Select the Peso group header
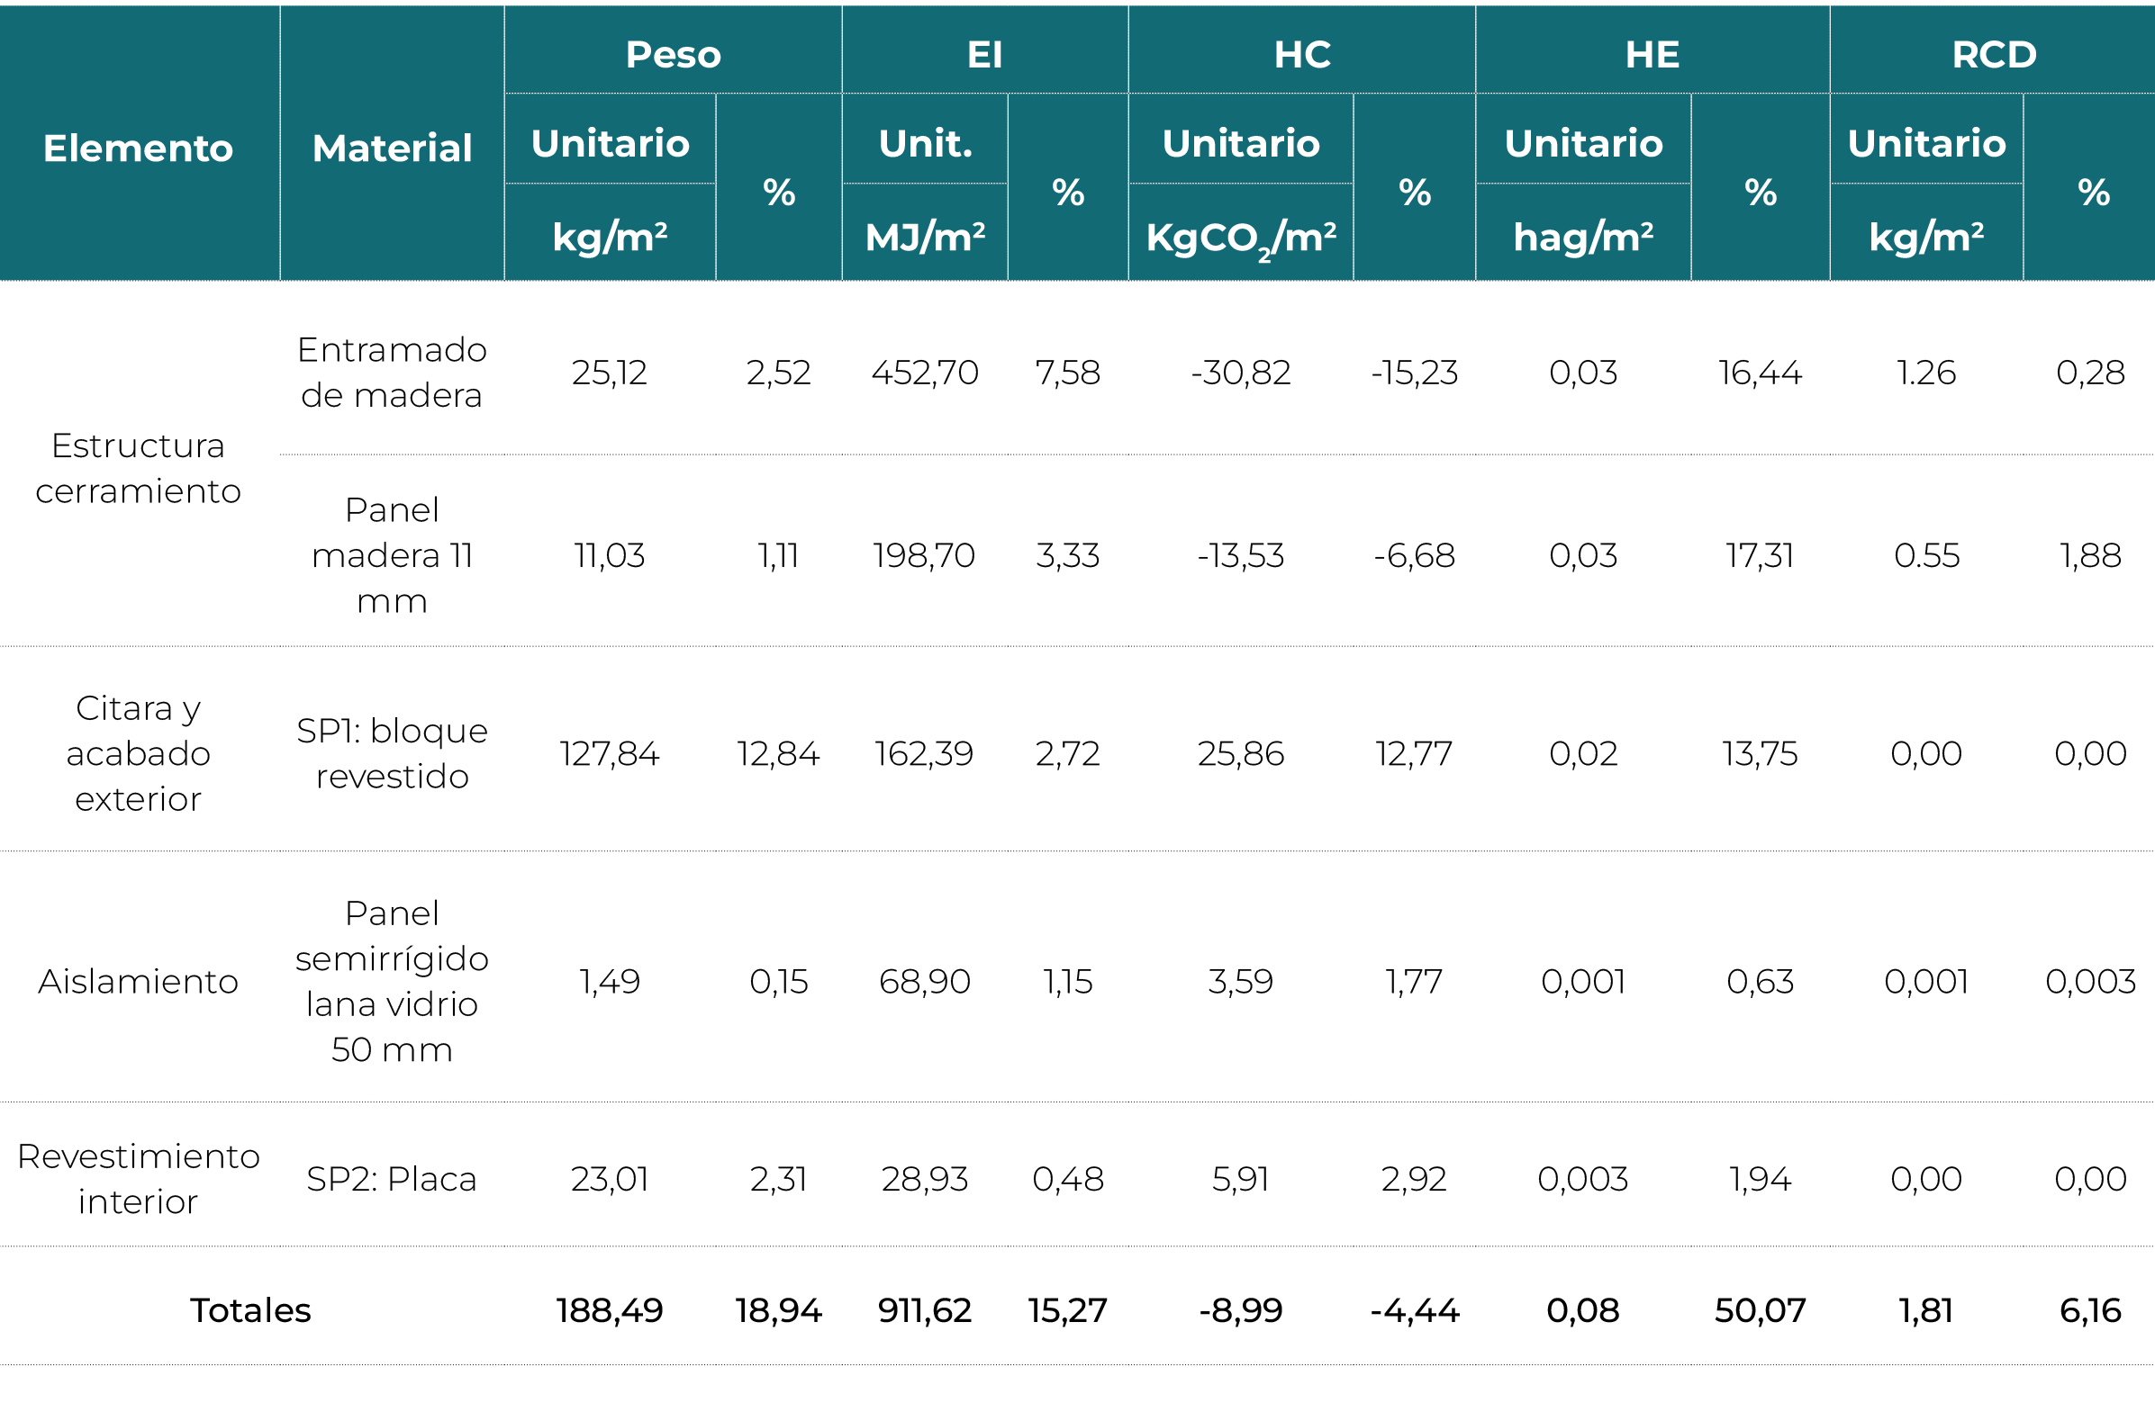The width and height of the screenshot is (2155, 1403). (673, 54)
